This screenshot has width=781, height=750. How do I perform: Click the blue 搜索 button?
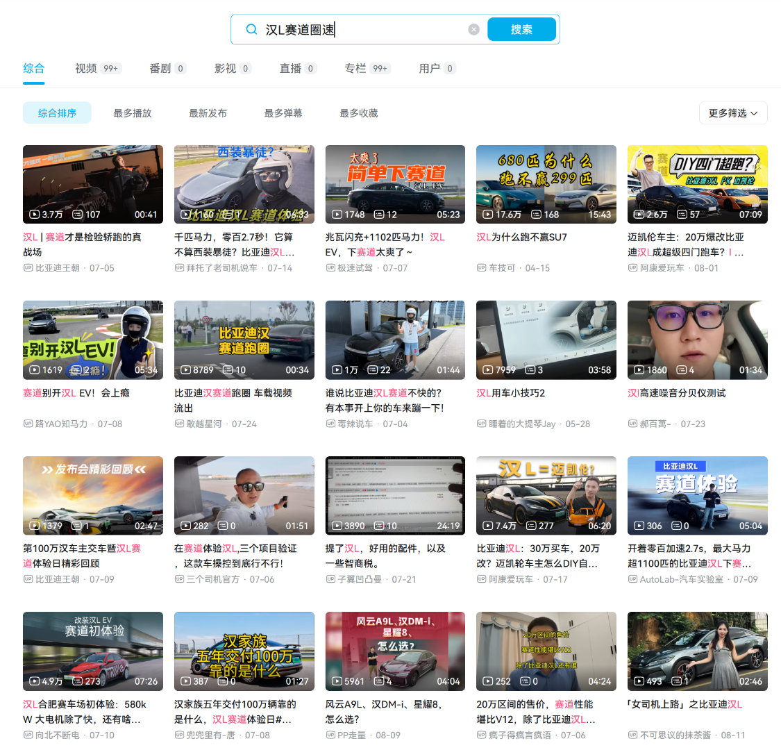[x=521, y=29]
